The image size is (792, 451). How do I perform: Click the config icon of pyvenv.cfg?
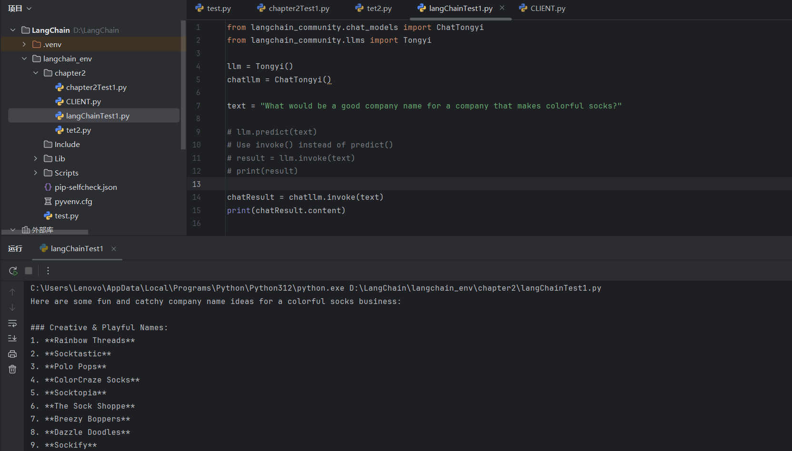click(x=48, y=201)
